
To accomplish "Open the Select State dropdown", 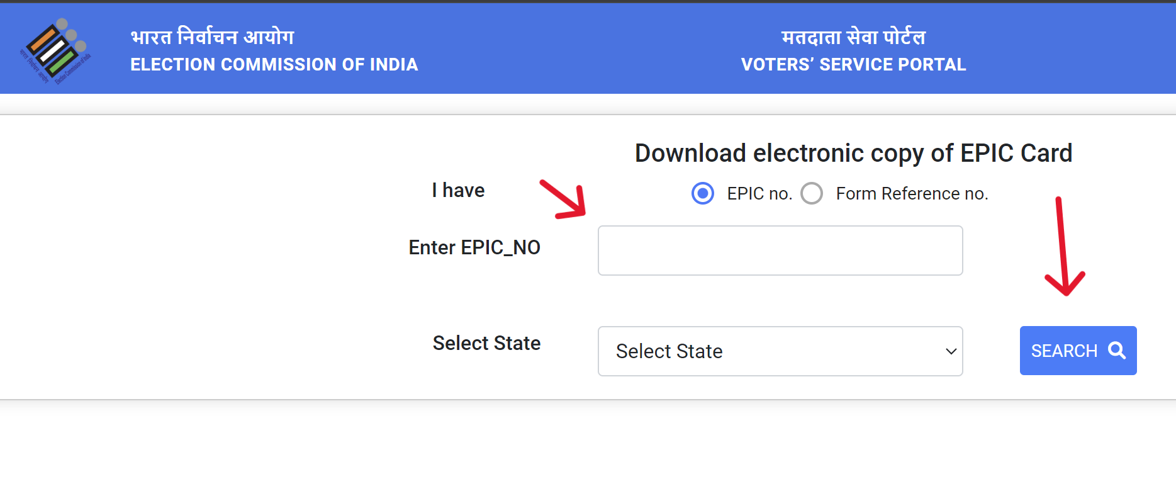I will 780,351.
